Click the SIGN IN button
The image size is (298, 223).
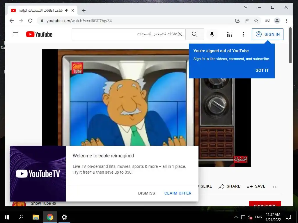point(267,34)
